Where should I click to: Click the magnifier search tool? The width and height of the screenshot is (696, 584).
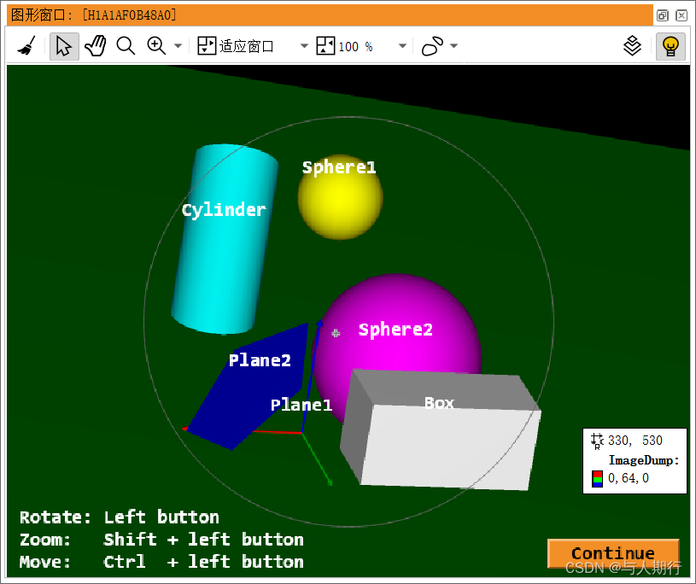coord(126,46)
